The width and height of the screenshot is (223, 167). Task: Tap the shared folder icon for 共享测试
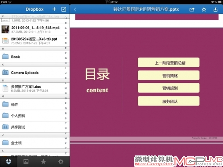pos(5,126)
